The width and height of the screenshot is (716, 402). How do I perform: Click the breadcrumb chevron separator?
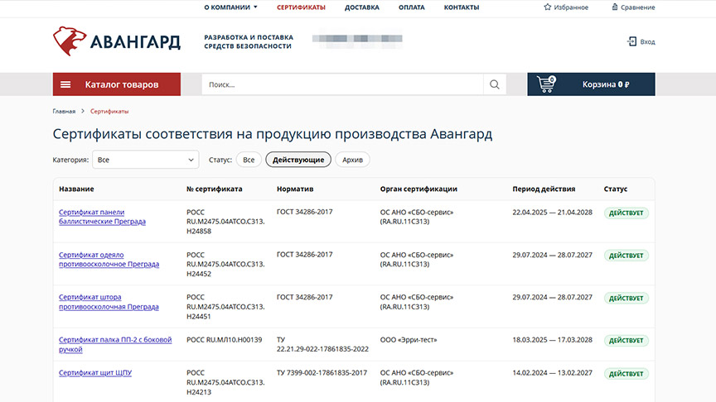tap(83, 111)
